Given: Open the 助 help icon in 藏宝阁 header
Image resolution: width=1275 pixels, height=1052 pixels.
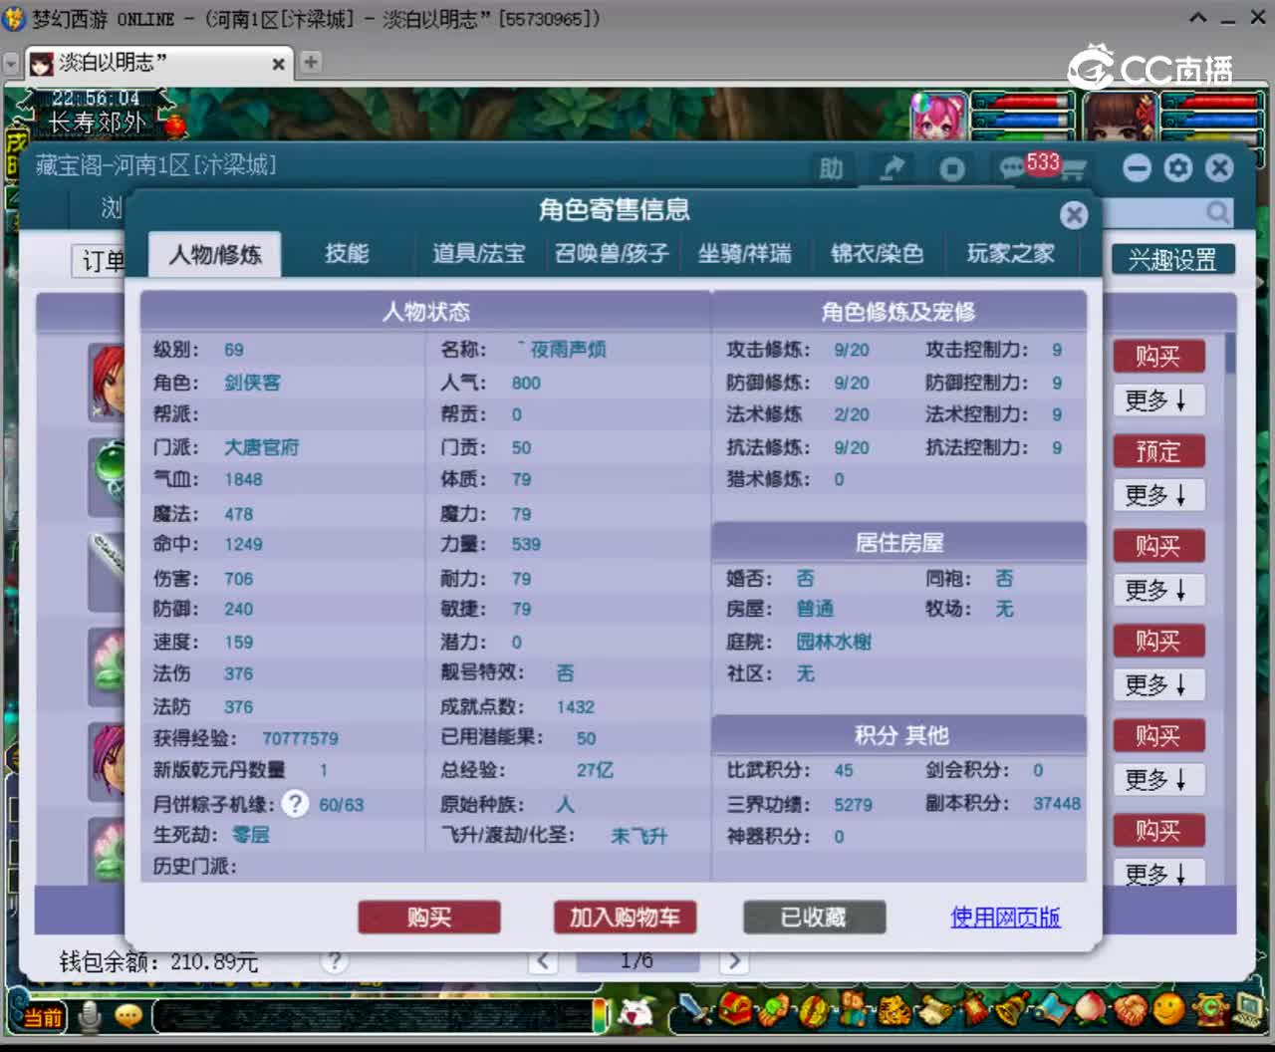Looking at the screenshot, I should click(x=831, y=168).
